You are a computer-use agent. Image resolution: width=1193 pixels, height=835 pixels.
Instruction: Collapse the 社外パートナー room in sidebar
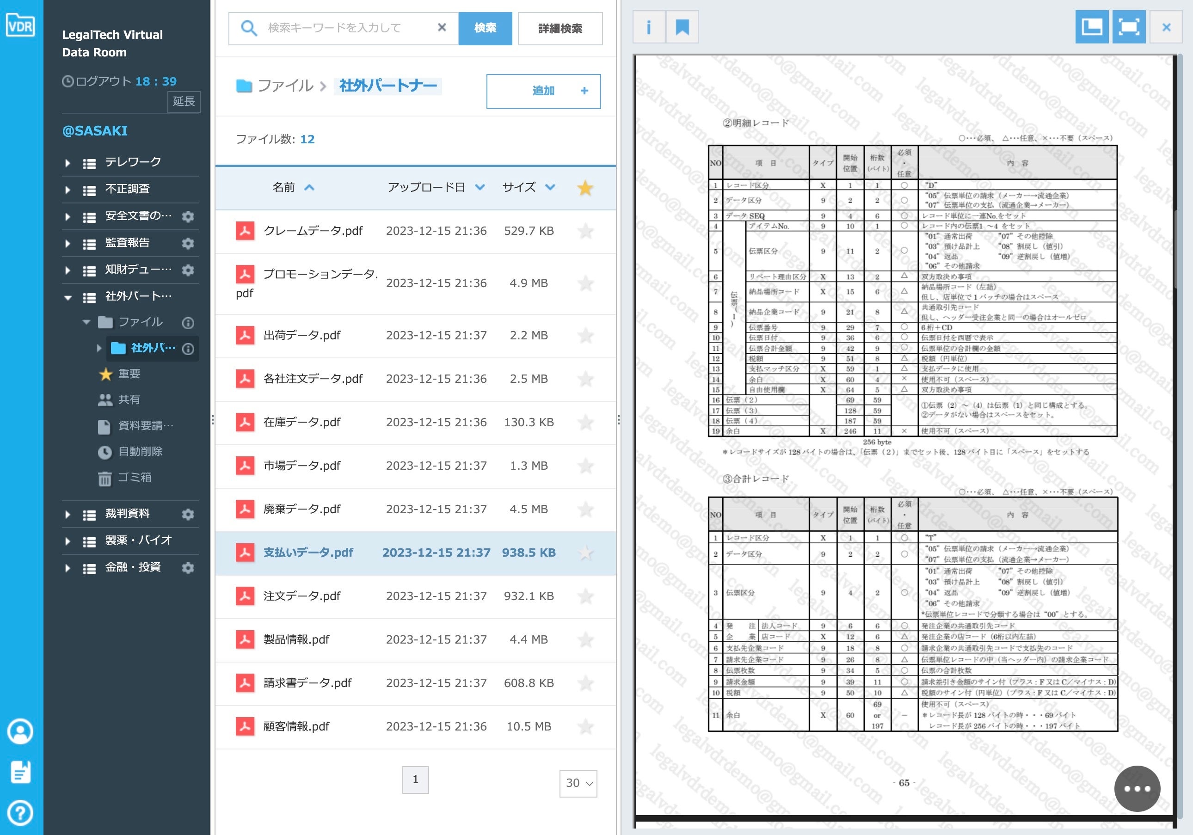coord(68,297)
